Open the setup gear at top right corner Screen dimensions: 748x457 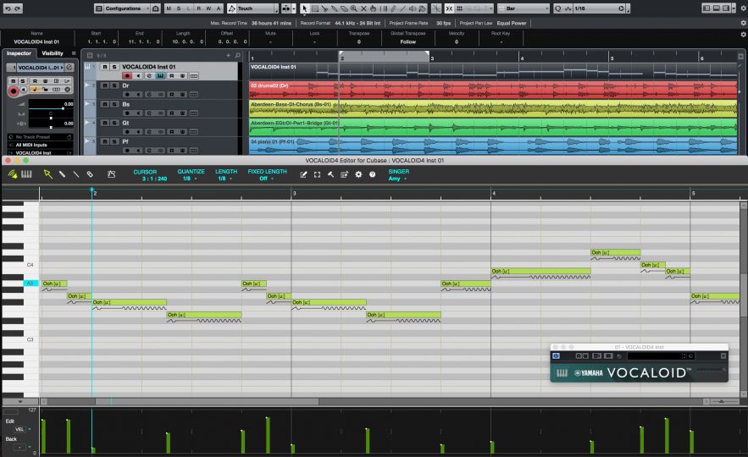click(743, 8)
